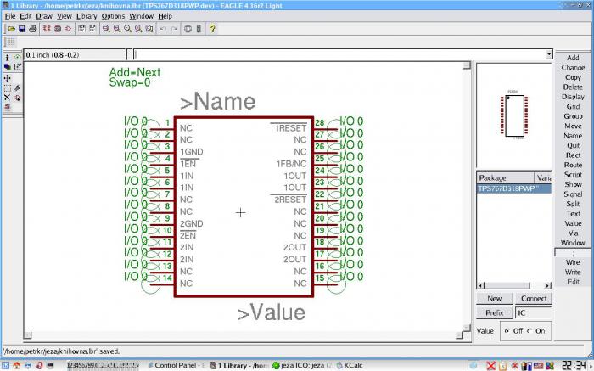Open the Window menu
Screen dimensions: 594x371
click(x=142, y=16)
